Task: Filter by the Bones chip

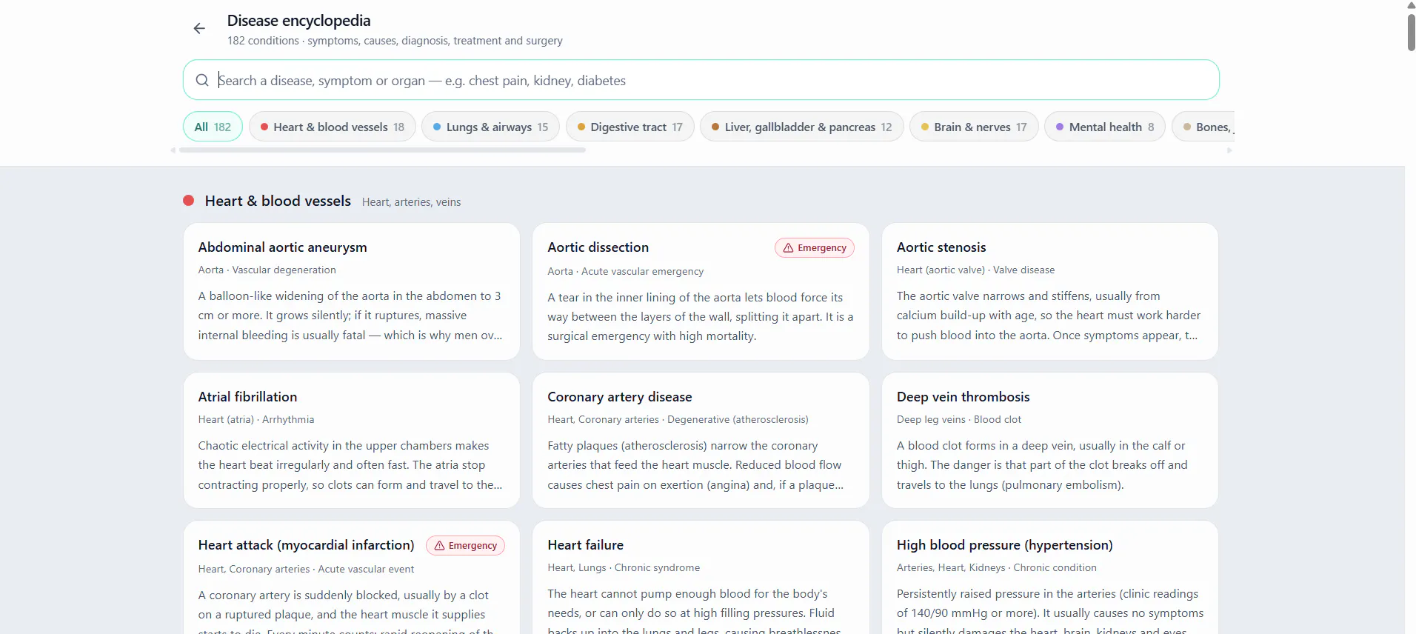Action: pos(1204,127)
